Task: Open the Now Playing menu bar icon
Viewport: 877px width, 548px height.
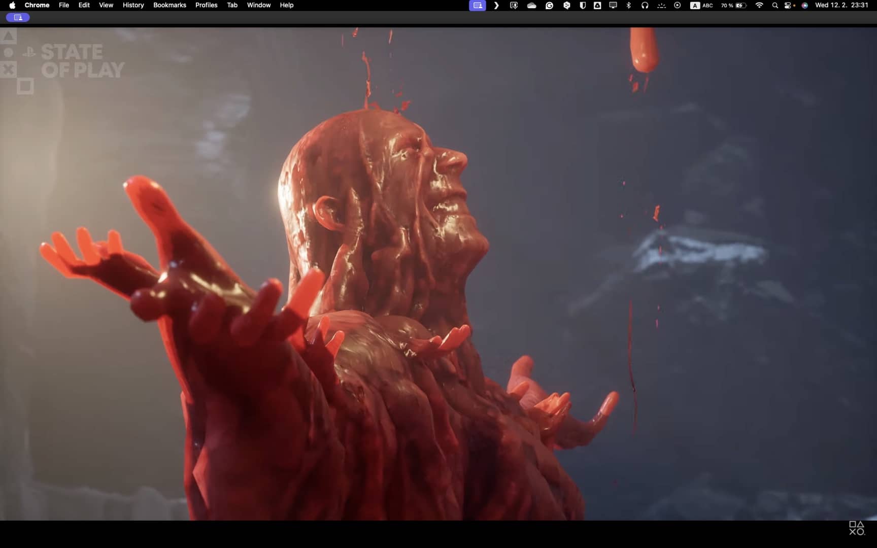Action: (678, 5)
